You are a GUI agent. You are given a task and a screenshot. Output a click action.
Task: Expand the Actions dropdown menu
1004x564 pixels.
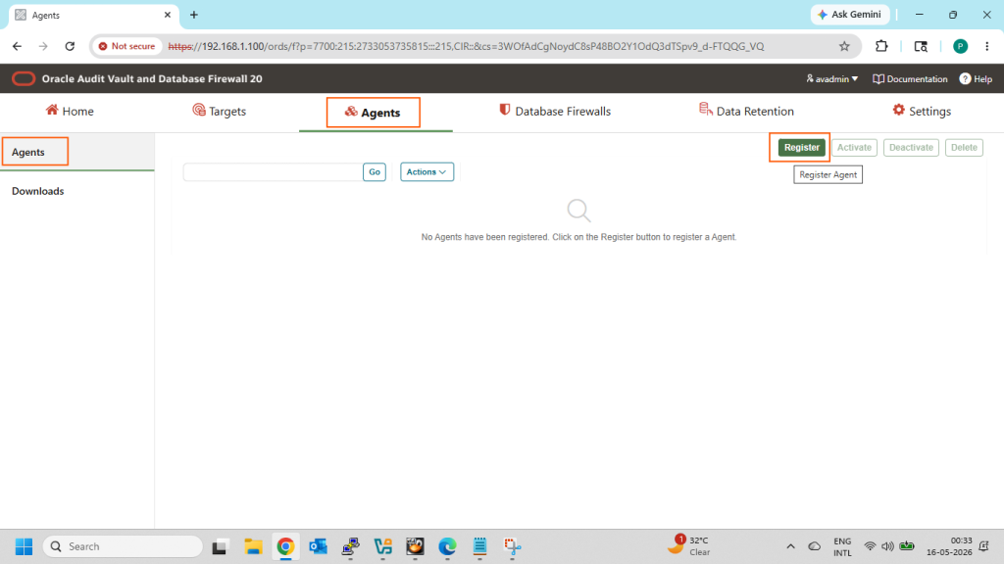(427, 172)
